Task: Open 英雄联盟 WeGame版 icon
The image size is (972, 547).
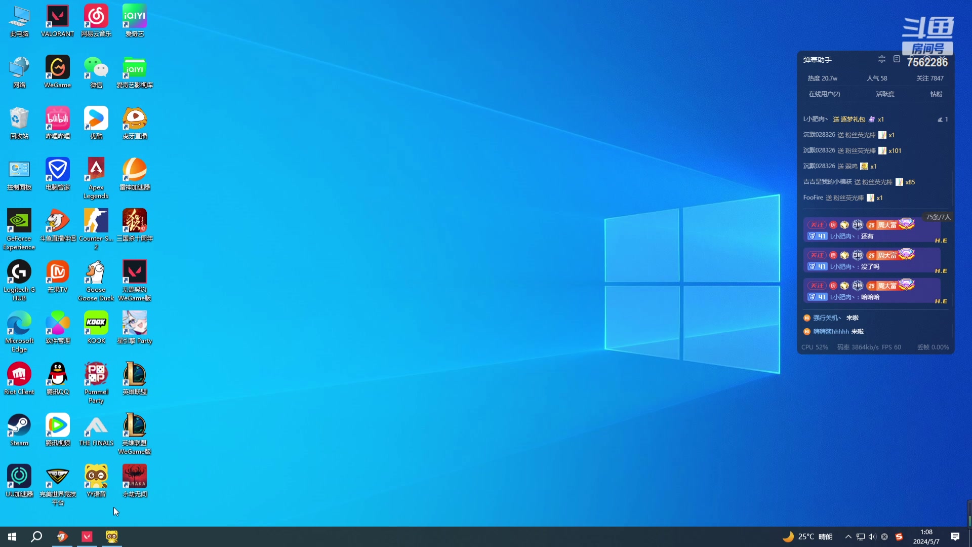Action: pyautogui.click(x=135, y=434)
